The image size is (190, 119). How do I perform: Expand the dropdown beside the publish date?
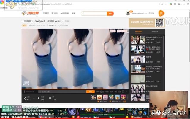[x=51, y=25]
